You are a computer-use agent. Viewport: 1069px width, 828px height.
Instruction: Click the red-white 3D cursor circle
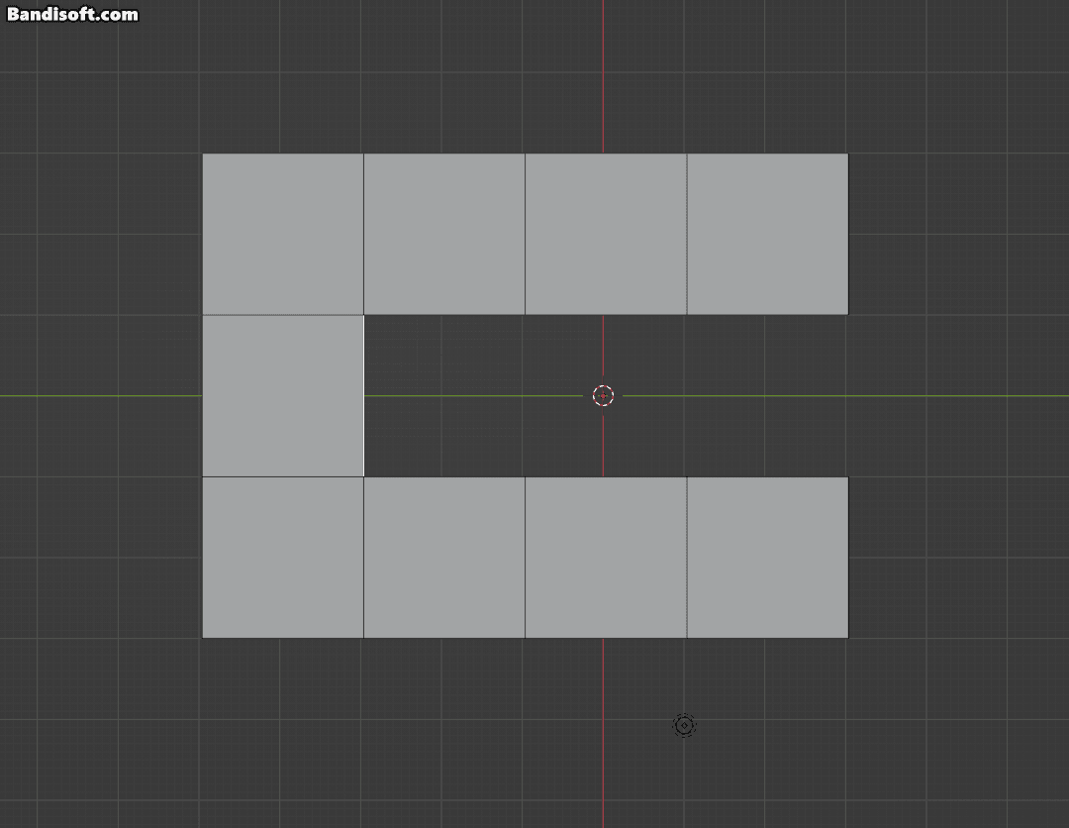pos(603,395)
